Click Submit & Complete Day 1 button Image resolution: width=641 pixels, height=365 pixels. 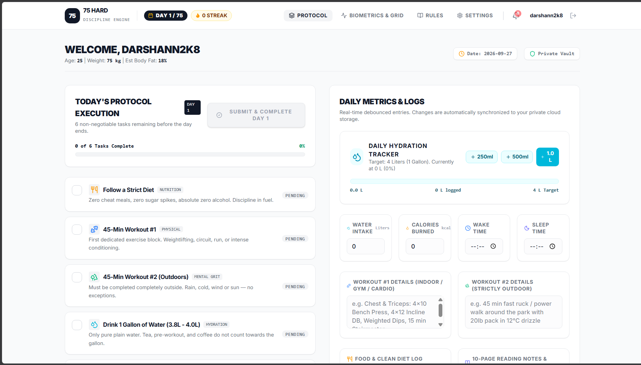256,115
